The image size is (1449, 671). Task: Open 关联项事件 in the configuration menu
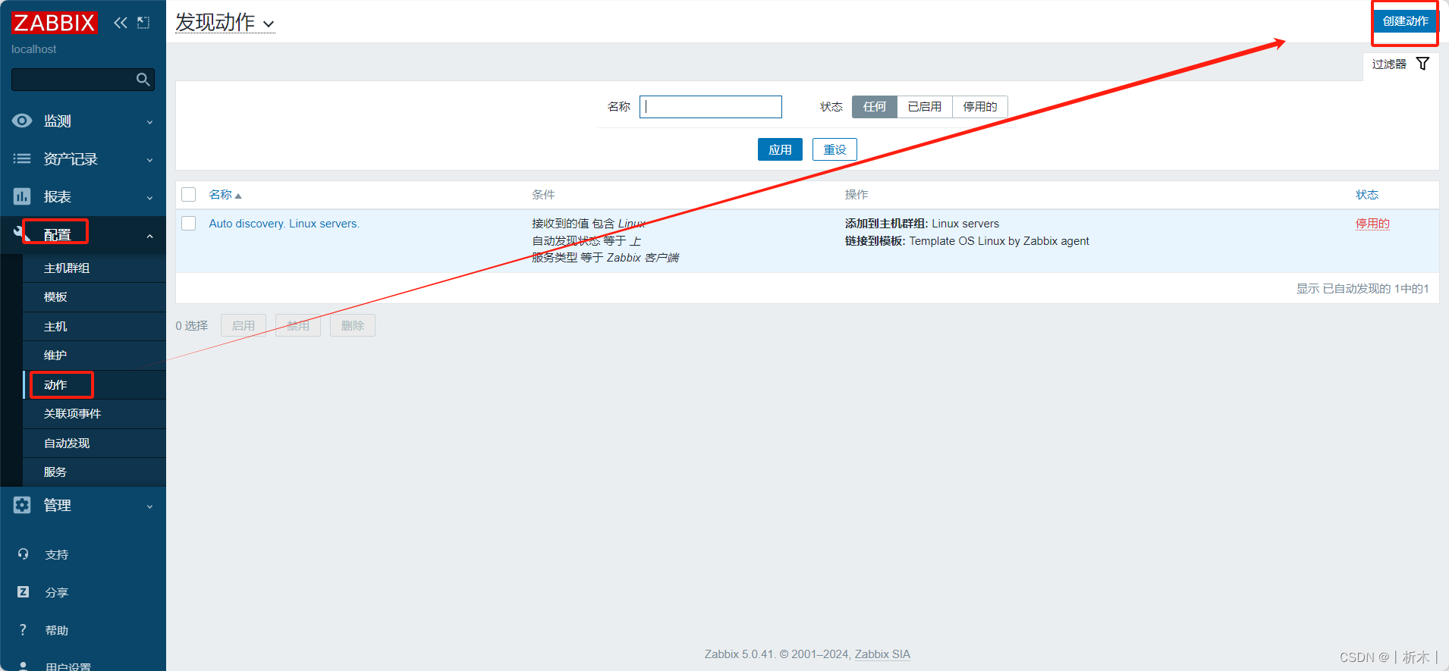(x=94, y=414)
